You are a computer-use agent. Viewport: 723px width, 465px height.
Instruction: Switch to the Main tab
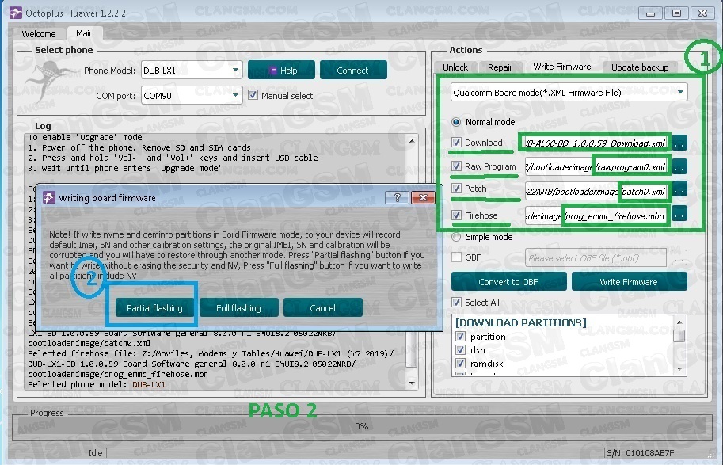85,33
